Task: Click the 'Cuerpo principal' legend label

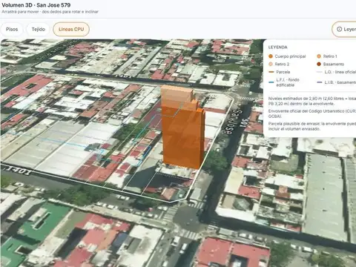Action: coord(290,56)
